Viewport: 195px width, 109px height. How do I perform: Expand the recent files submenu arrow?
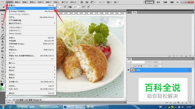(55, 23)
